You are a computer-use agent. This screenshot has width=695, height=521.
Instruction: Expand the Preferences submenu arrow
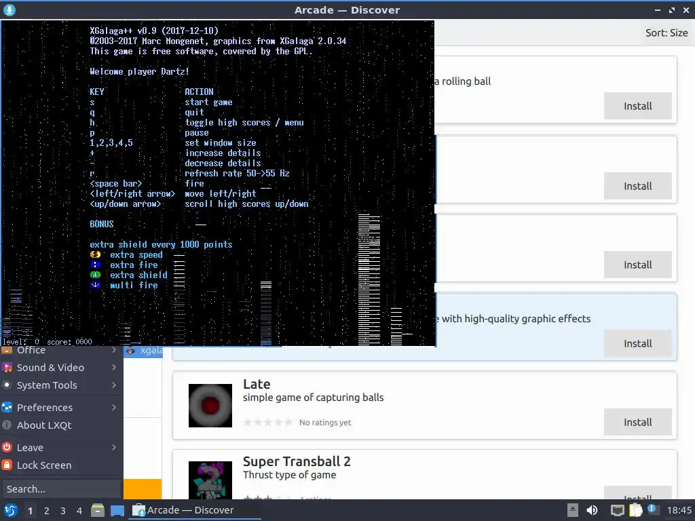[114, 408]
